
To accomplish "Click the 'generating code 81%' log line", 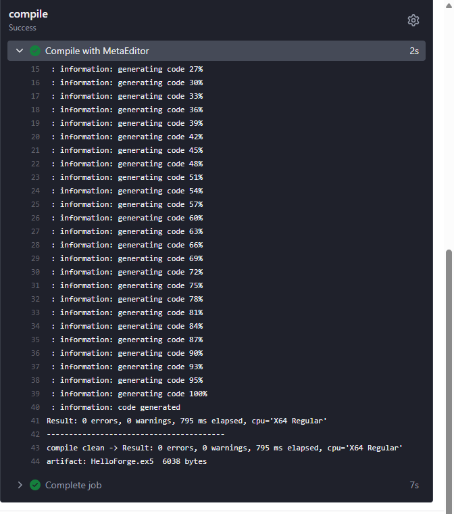I will pos(127,312).
